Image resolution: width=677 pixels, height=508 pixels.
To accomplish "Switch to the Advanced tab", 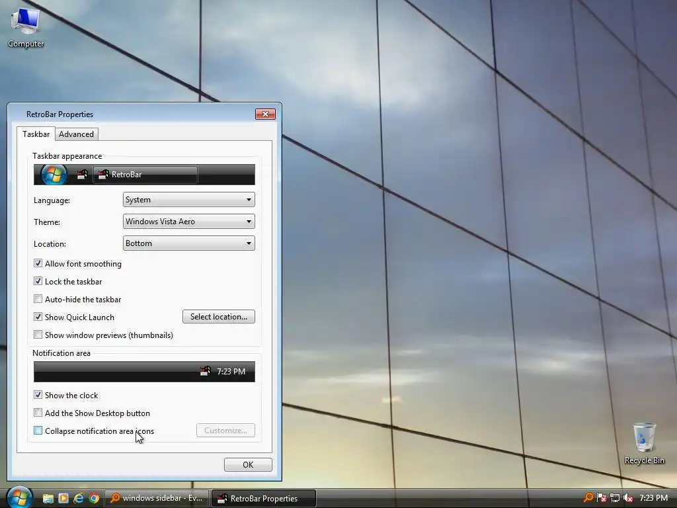I will tap(77, 134).
